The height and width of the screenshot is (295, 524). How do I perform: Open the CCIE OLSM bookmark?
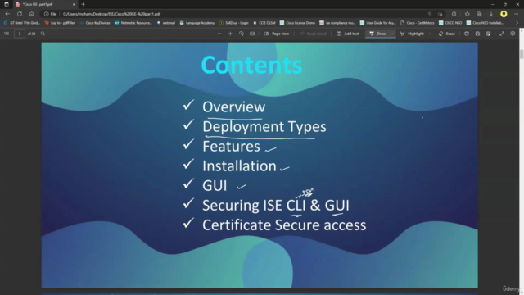pyautogui.click(x=264, y=23)
